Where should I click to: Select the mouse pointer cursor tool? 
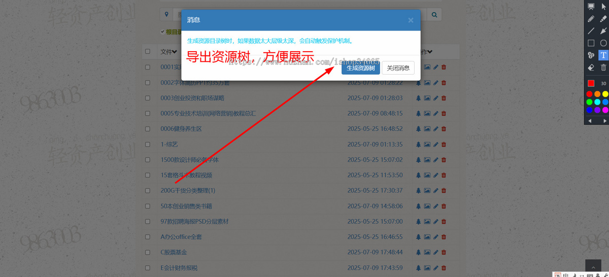(603, 7)
